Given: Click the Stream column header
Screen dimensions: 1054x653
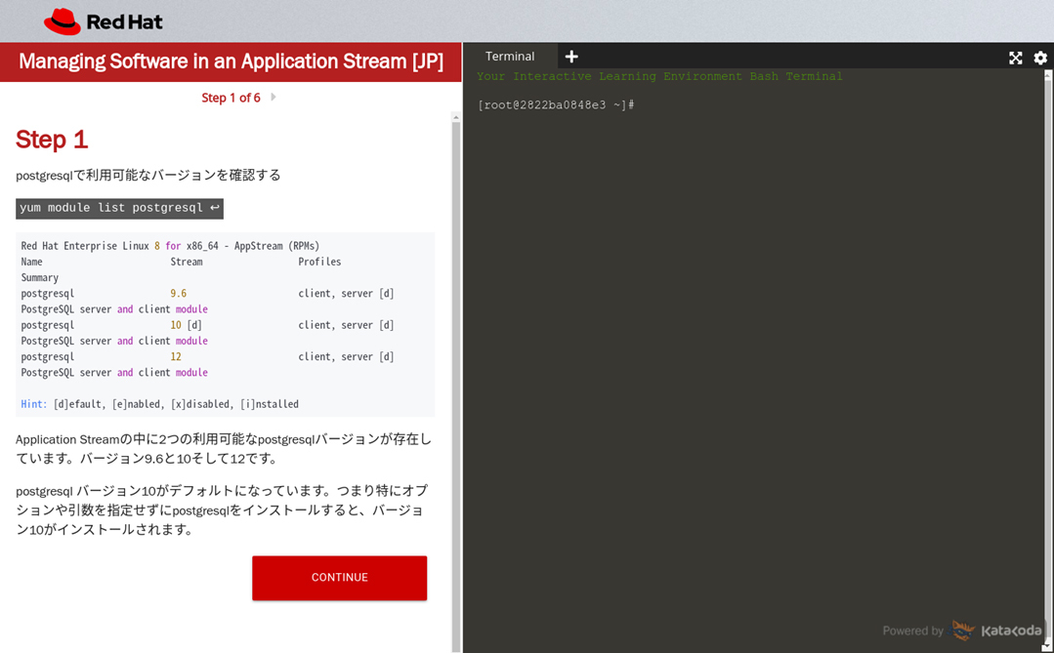Looking at the screenshot, I should coord(187,262).
